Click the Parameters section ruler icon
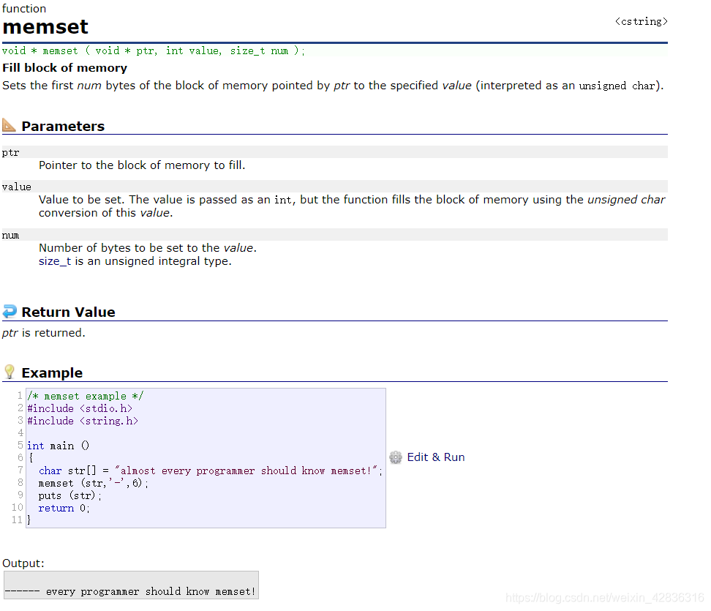711x611 pixels. 9,125
